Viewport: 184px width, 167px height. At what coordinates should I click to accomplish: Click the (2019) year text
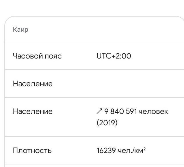pos(107,123)
